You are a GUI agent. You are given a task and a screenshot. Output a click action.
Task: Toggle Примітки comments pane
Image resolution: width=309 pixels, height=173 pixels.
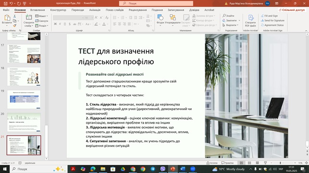[227, 163]
